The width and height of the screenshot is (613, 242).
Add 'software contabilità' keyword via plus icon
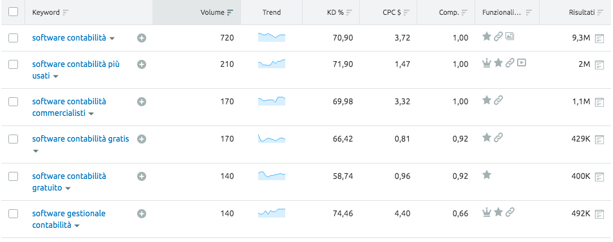click(x=142, y=38)
